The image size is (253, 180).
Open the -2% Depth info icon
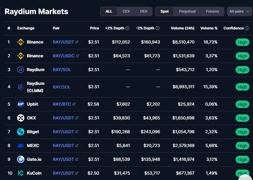pyautogui.click(x=157, y=28)
